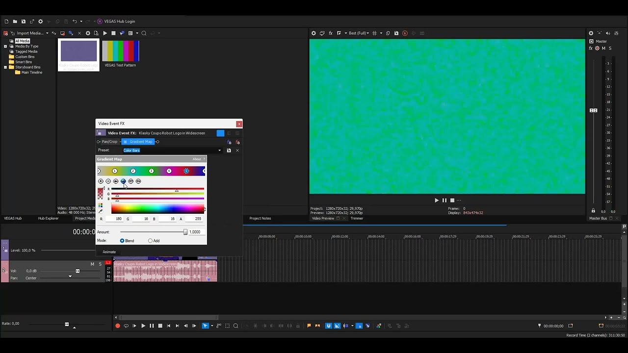The image size is (628, 353).
Task: Click the Amount slider in Gradient Map
Action: 154,232
